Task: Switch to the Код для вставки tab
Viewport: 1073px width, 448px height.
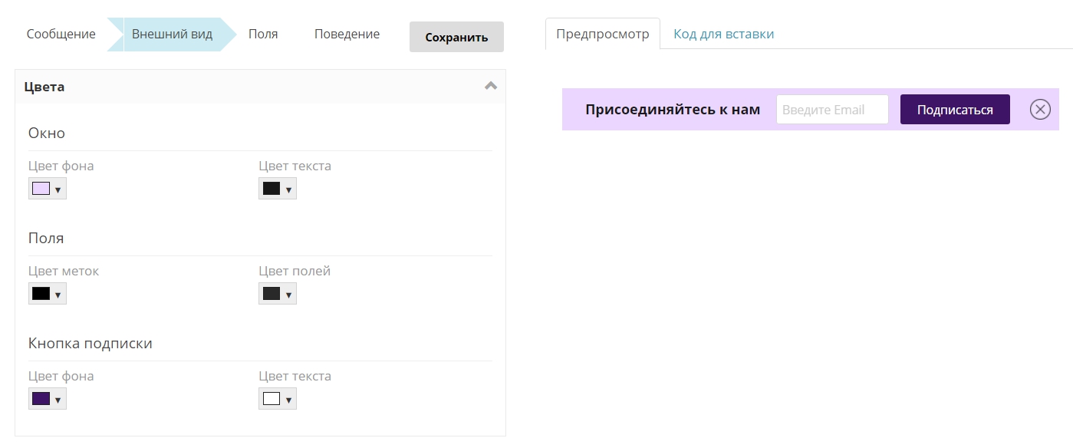Action: click(723, 34)
